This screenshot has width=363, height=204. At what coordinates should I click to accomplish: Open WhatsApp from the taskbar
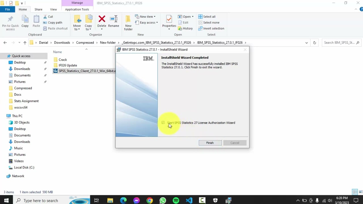coord(162,201)
